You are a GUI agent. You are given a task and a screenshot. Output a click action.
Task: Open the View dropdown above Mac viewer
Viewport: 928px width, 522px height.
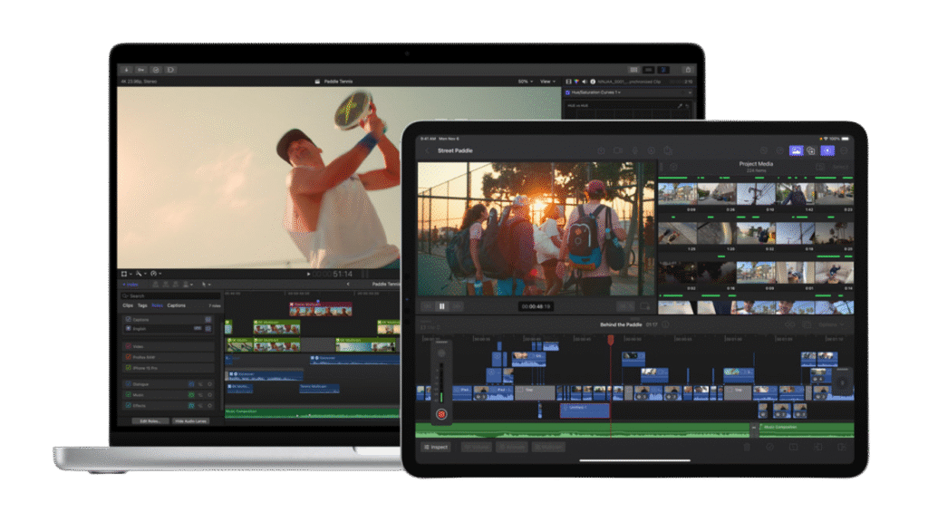tap(547, 82)
